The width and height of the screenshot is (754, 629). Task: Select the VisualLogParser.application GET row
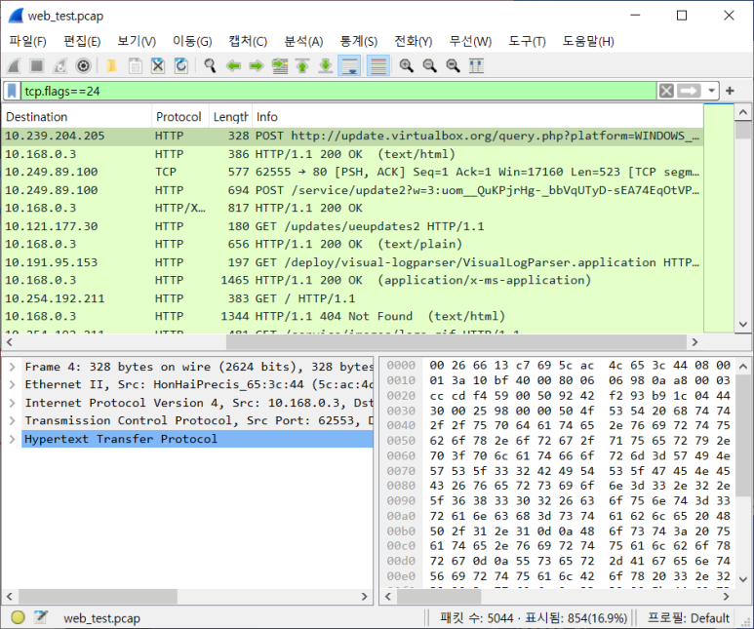coord(352,262)
